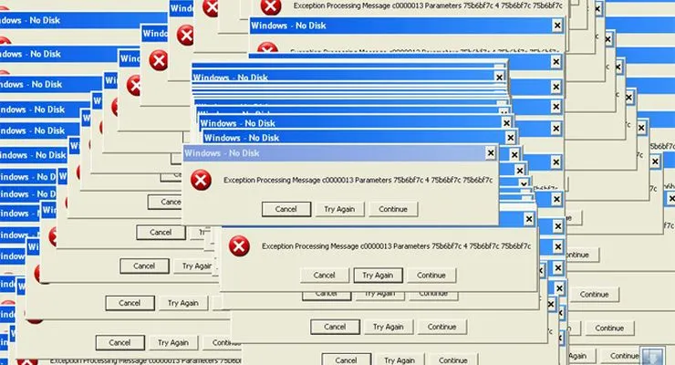Image resolution: width=675 pixels, height=365 pixels.
Task: Click Cancel next to the clipped 'Try Agair' button
Action: [x=144, y=266]
